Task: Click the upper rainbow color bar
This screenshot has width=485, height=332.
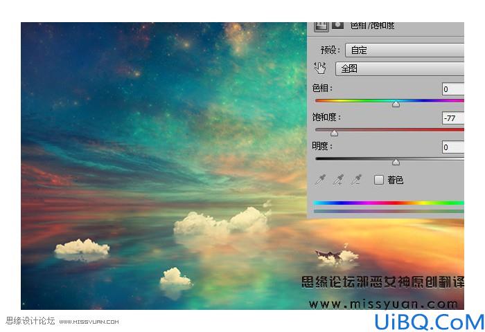Action: [x=389, y=203]
